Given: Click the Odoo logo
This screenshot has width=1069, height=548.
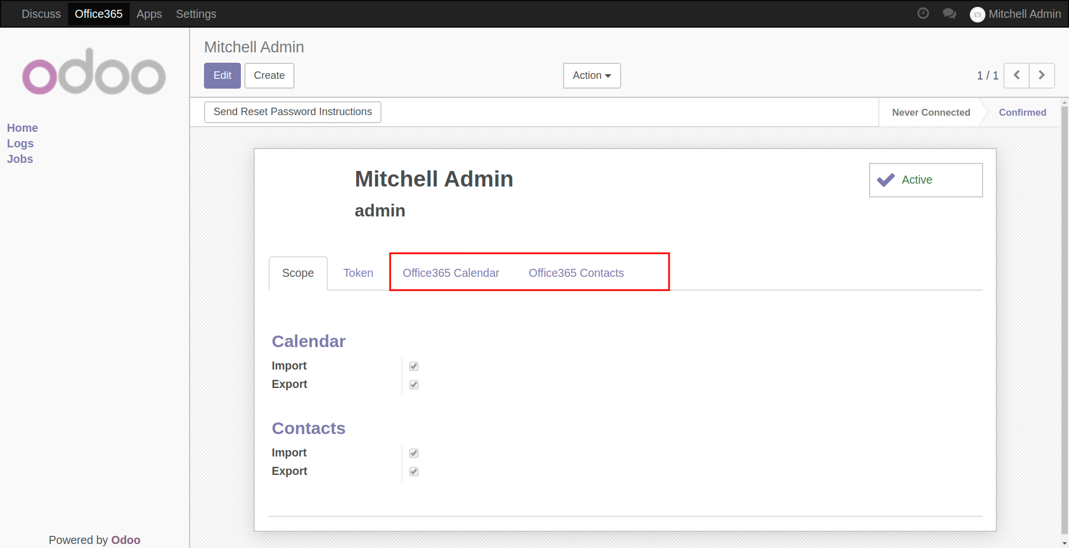Looking at the screenshot, I should pos(94,72).
